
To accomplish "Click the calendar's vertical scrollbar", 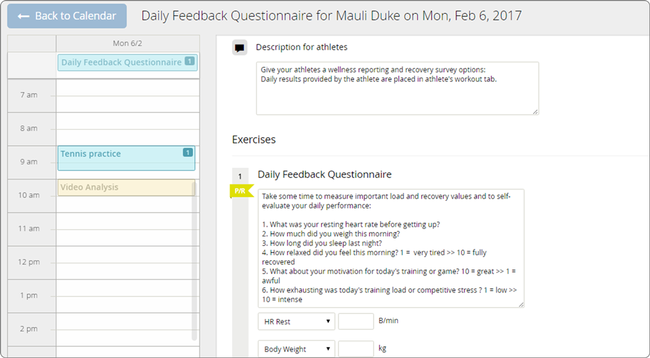I will pos(194,260).
